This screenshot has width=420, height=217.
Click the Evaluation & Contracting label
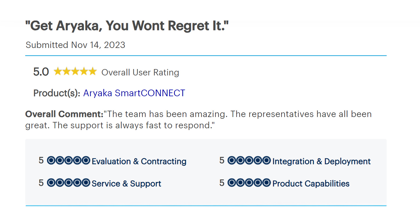pyautogui.click(x=139, y=161)
